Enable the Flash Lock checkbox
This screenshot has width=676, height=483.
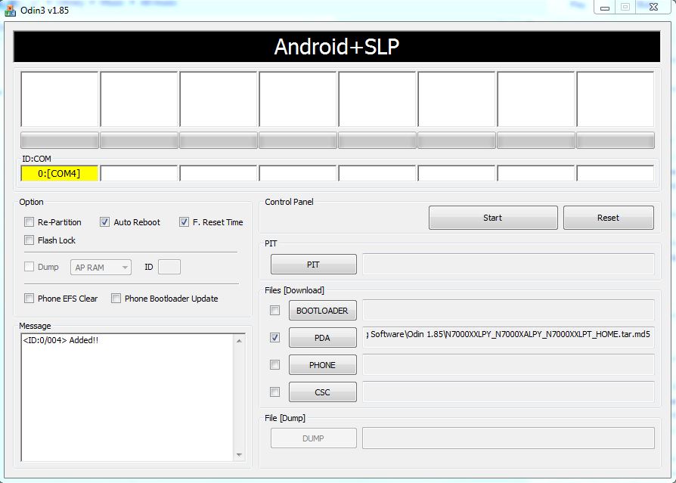(29, 240)
